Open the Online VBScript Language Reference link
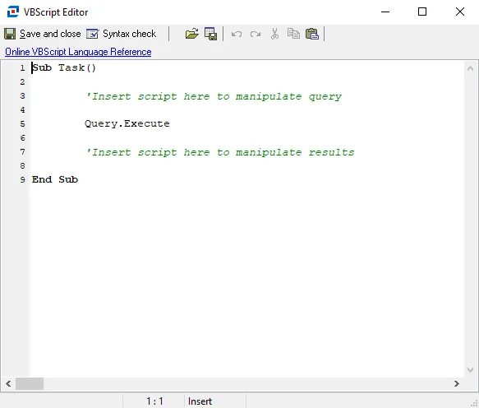This screenshot has width=479, height=408. (x=78, y=52)
